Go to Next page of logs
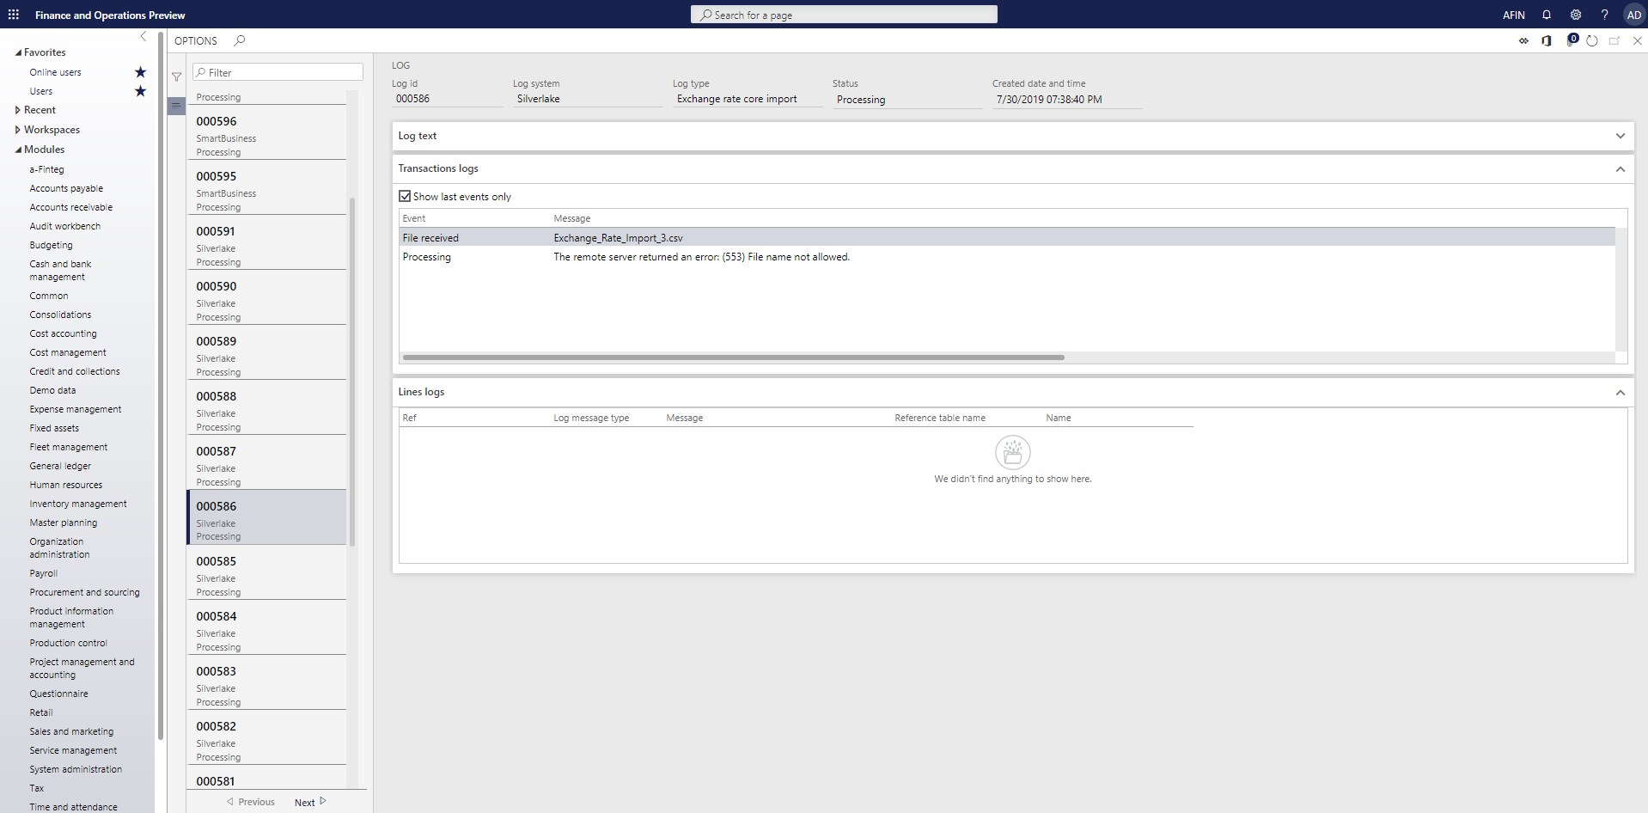The height and width of the screenshot is (813, 1648). [310, 802]
